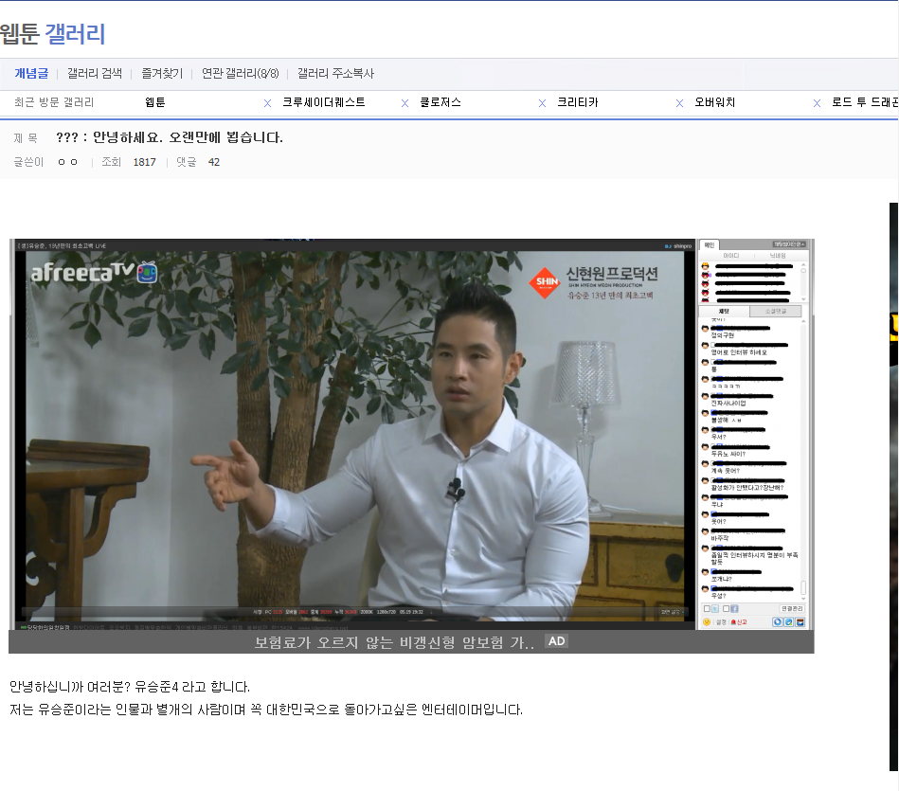Image resolution: width=899 pixels, height=791 pixels.
Task: Click the Twitter icon in chat panel
Action: click(x=715, y=609)
